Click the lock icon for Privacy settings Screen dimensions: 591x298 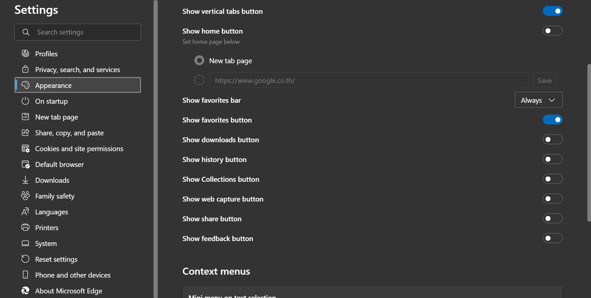(x=25, y=69)
